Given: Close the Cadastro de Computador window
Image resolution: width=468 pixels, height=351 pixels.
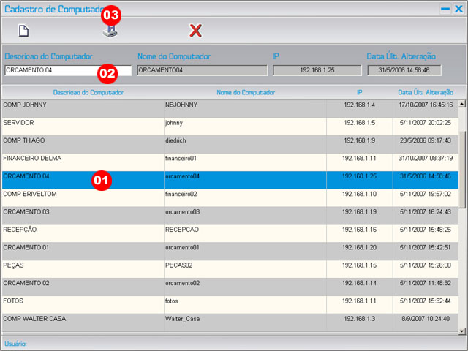Looking at the screenshot, I should 458,9.
